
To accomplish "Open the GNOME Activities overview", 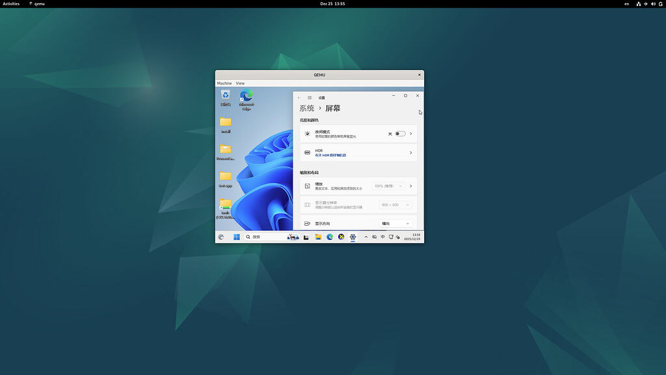I will tap(11, 4).
